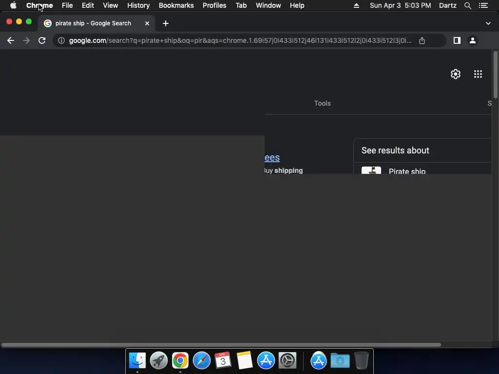499x374 pixels.
Task: Open Notes from the Dock
Action: [x=245, y=360]
